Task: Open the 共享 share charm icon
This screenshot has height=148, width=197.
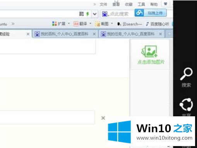Action: (186, 105)
